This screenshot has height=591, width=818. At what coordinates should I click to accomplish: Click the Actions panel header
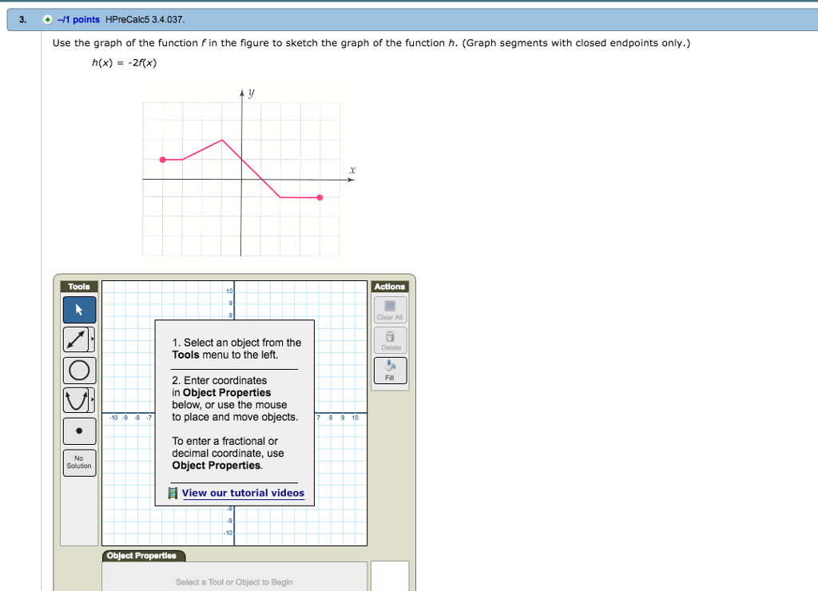pos(390,286)
